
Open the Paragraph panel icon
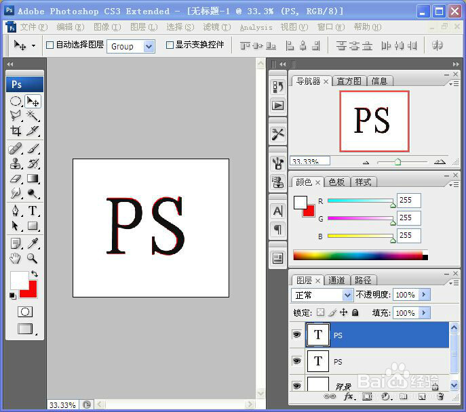point(278,229)
